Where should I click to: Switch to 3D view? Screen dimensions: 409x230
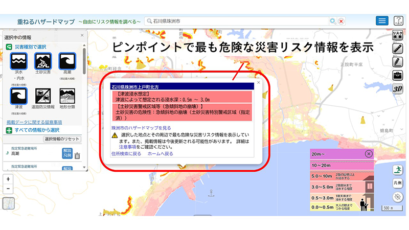click(398, 89)
